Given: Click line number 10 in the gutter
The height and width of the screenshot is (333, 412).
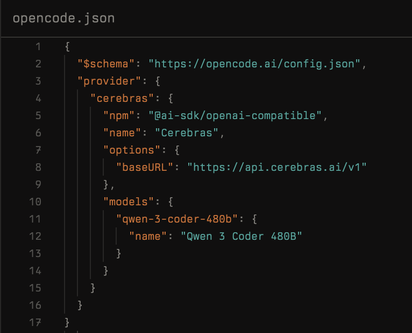Looking at the screenshot, I should click(35, 202).
